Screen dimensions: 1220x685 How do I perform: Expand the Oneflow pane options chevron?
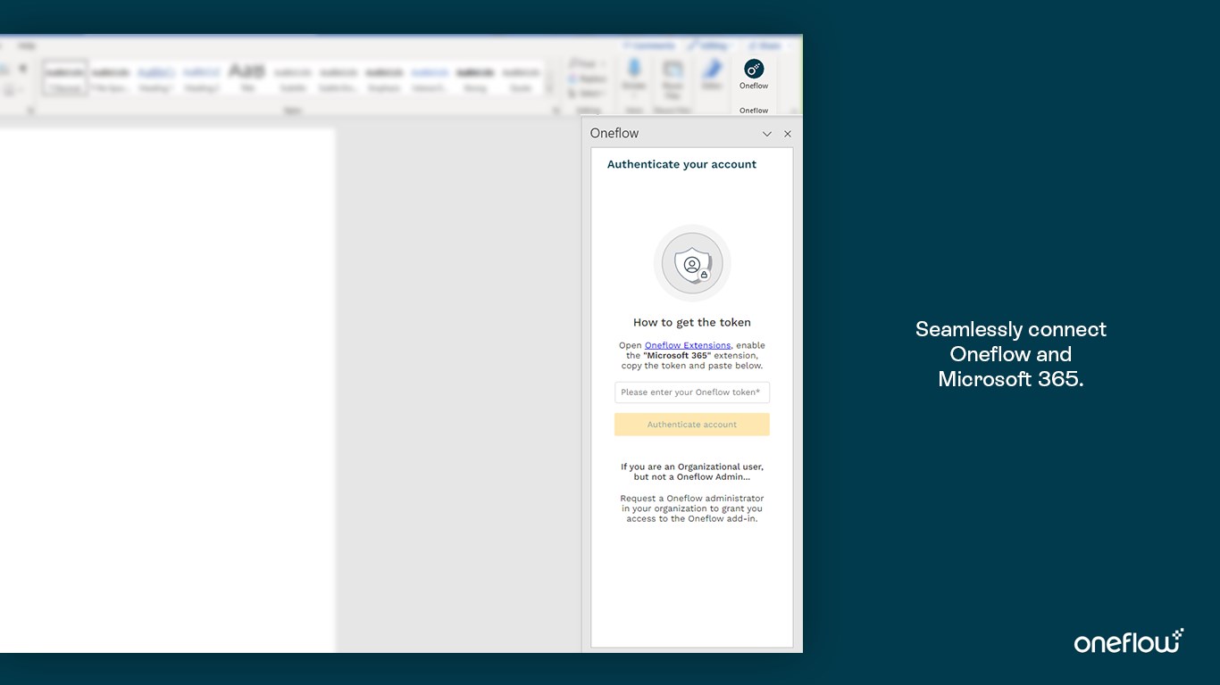766,134
